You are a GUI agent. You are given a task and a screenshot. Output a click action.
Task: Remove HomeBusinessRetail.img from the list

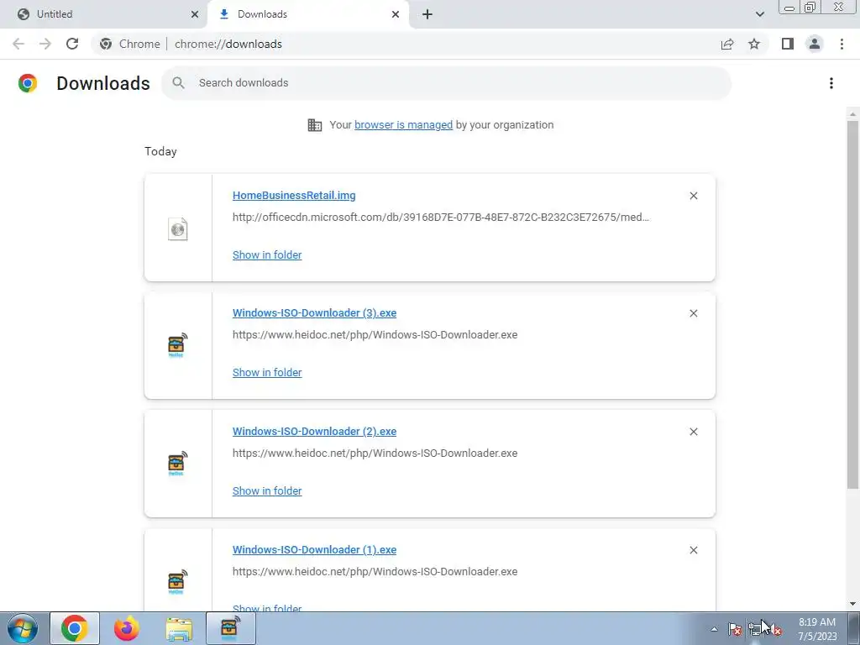click(x=693, y=196)
